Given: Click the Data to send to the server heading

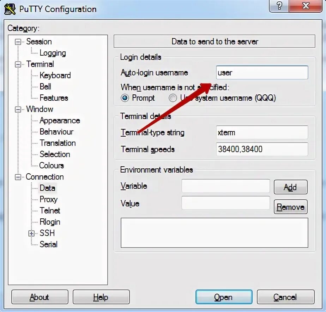Looking at the screenshot, I should click(x=215, y=42).
